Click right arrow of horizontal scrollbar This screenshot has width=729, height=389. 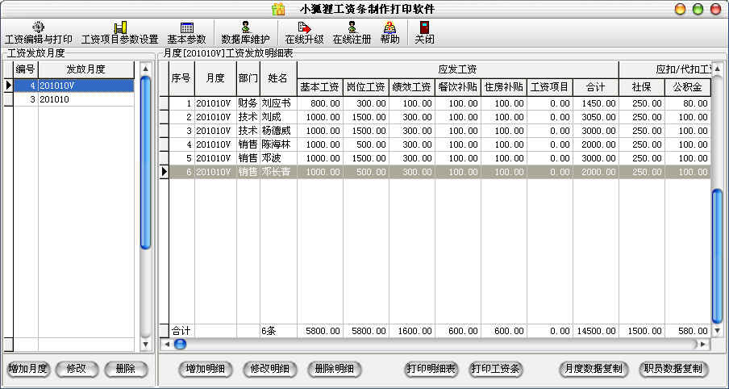point(703,345)
